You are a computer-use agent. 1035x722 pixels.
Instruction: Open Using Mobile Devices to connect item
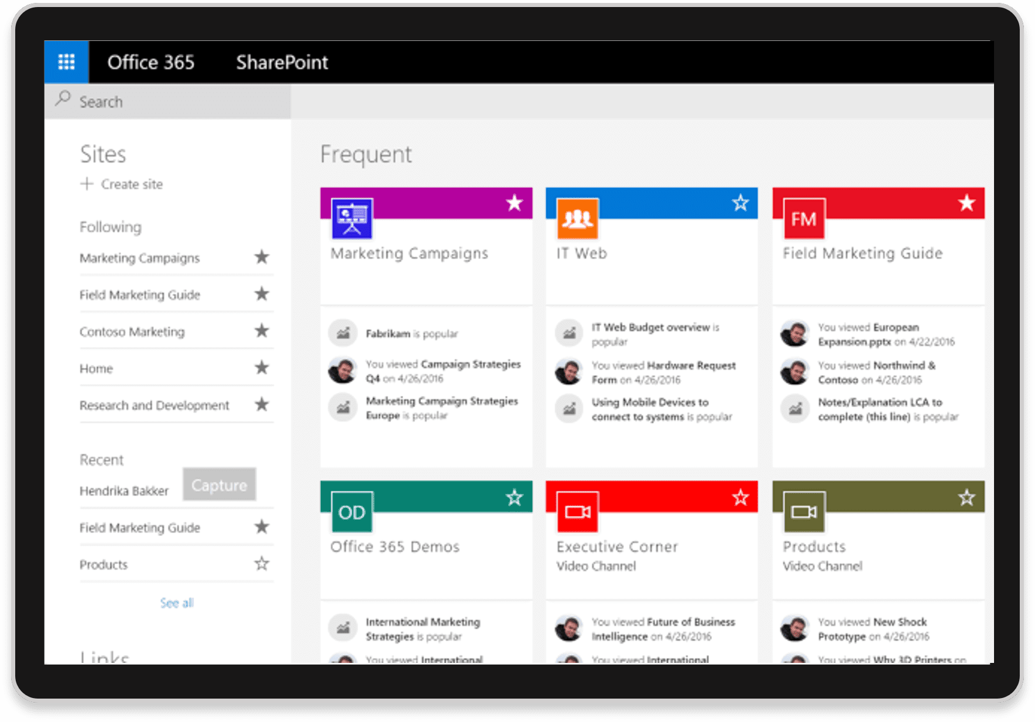pyautogui.click(x=662, y=409)
